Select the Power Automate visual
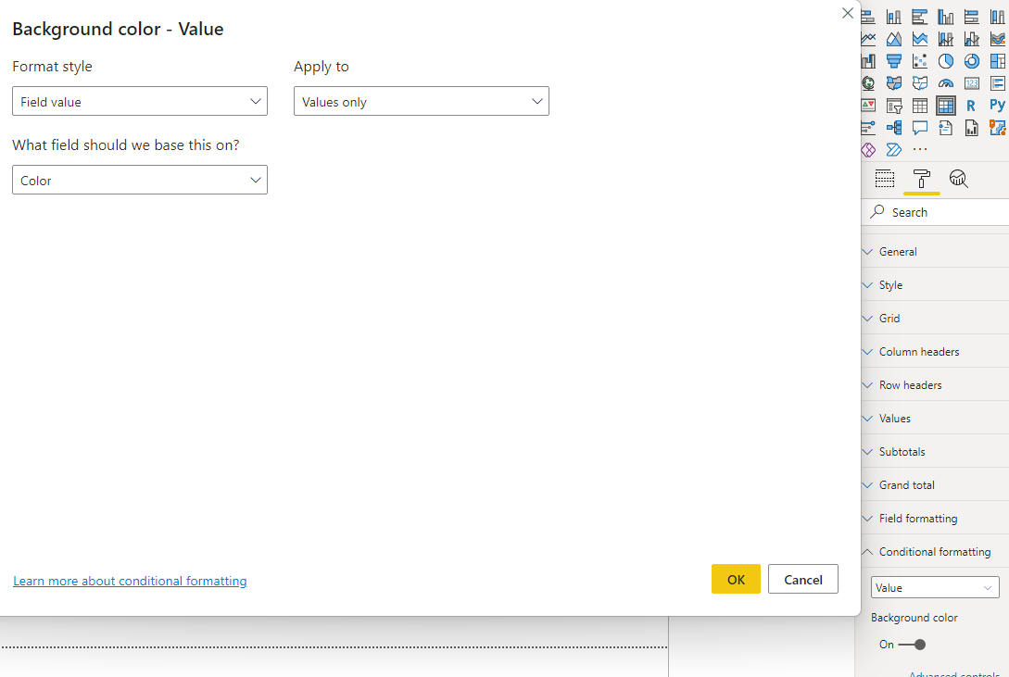 click(894, 150)
